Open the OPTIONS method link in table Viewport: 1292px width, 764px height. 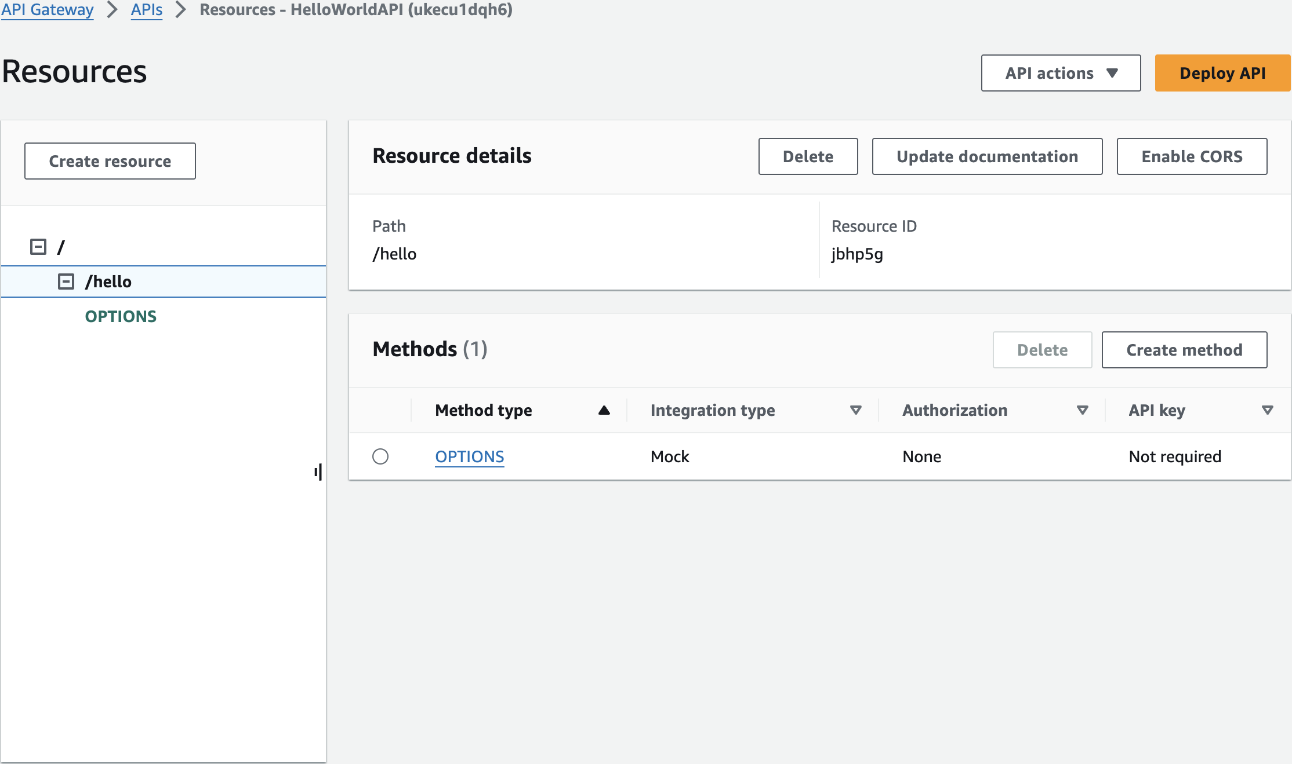click(x=469, y=456)
